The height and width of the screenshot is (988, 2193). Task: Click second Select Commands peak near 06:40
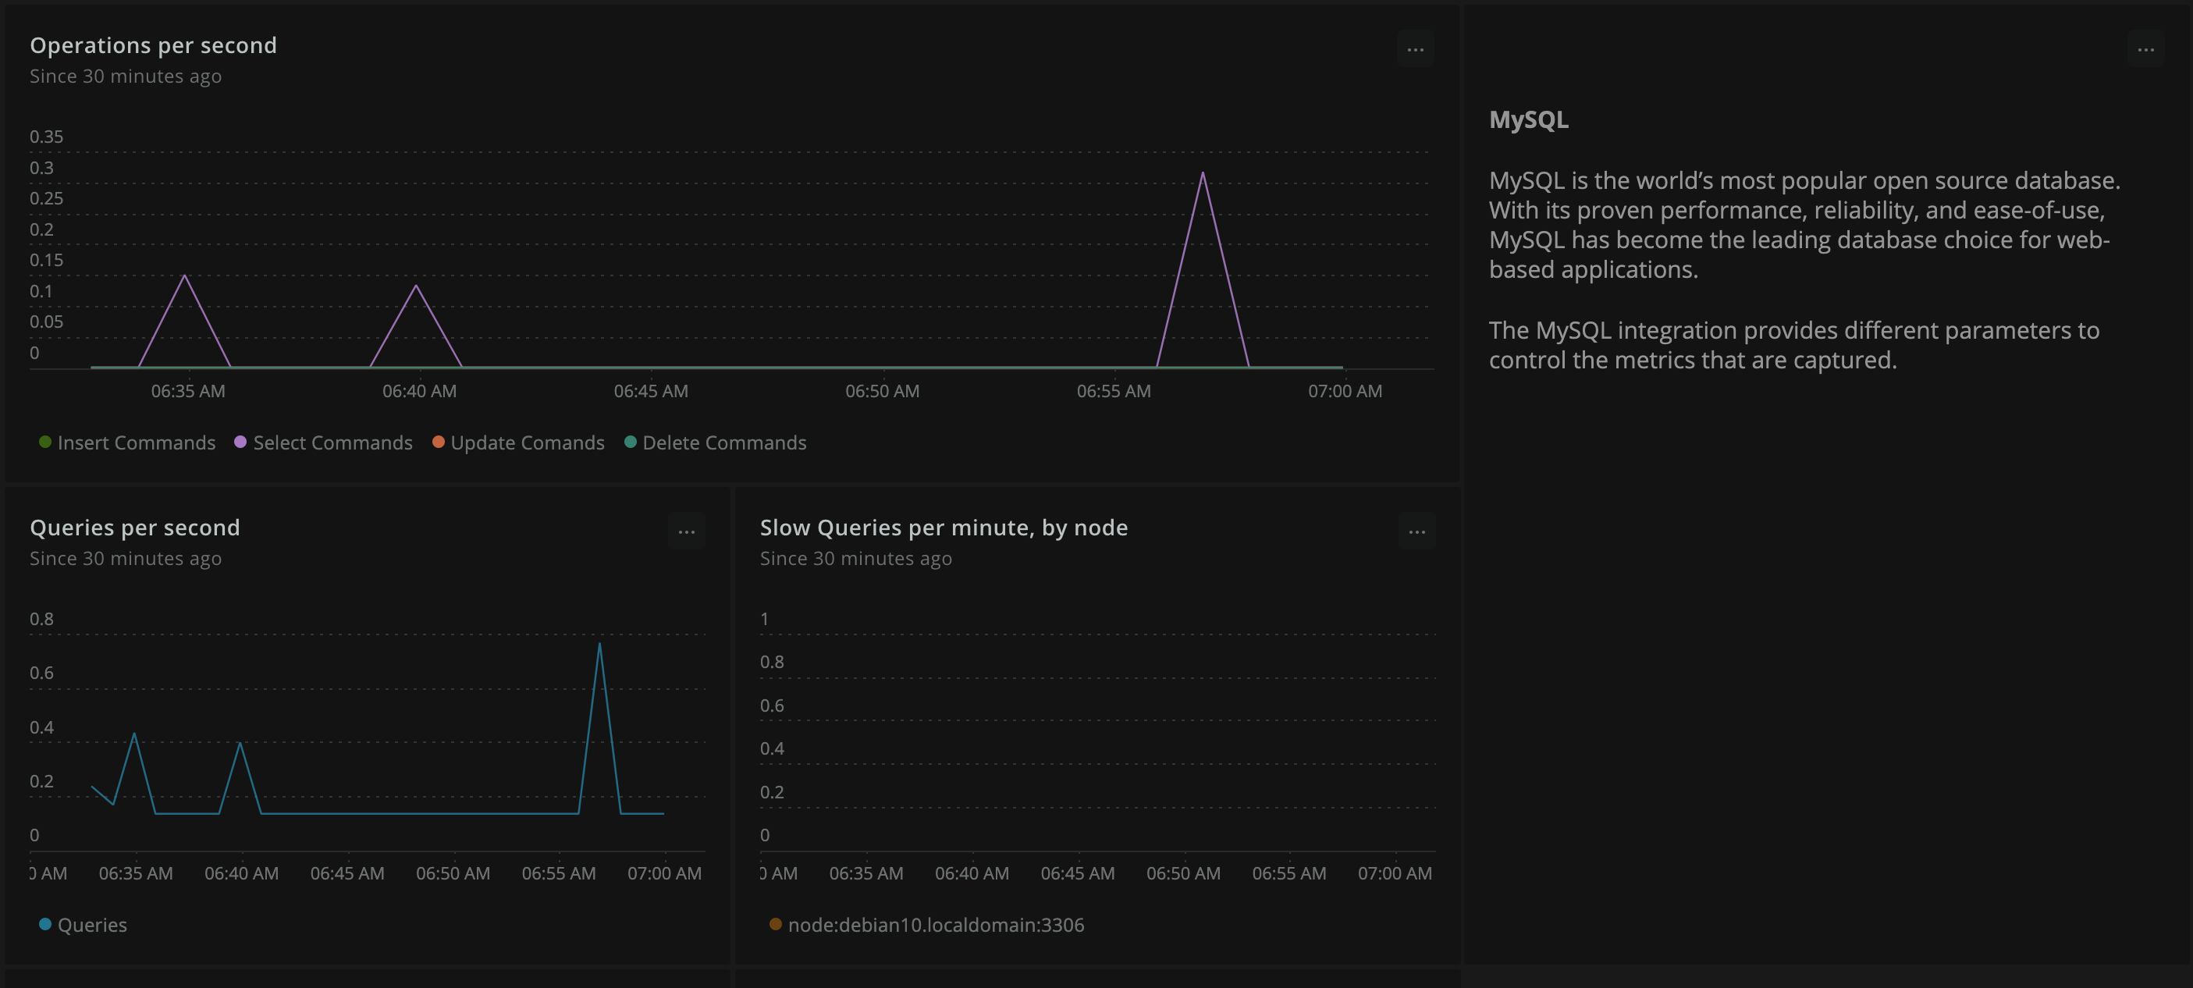pyautogui.click(x=416, y=286)
